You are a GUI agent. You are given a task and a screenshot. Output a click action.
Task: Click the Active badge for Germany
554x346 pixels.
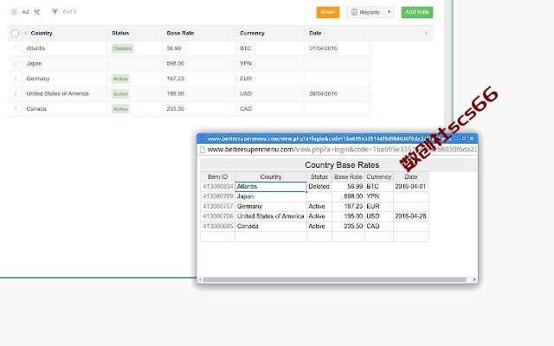pos(120,79)
